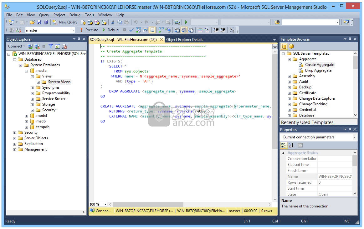The height and width of the screenshot is (229, 364).
Task: Filter objects in Object Explorer
Action: coord(51,46)
